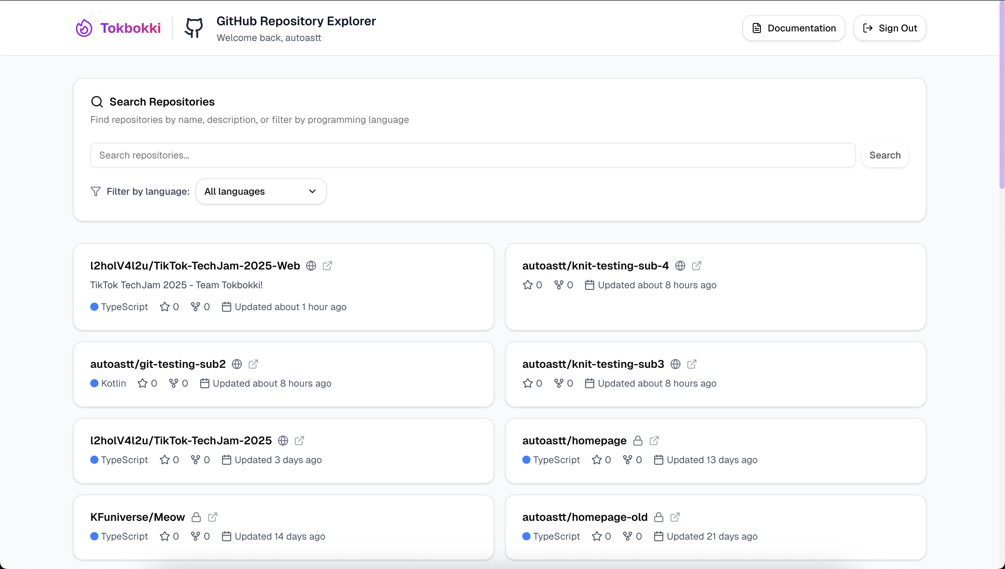Screen dimensions: 1005x569
Task: Click the lock icon on KFuniverse/Meow
Action: pyautogui.click(x=196, y=517)
